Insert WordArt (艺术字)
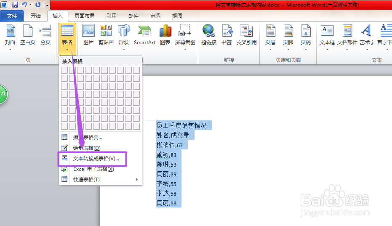392x226 pixels. [x=367, y=35]
